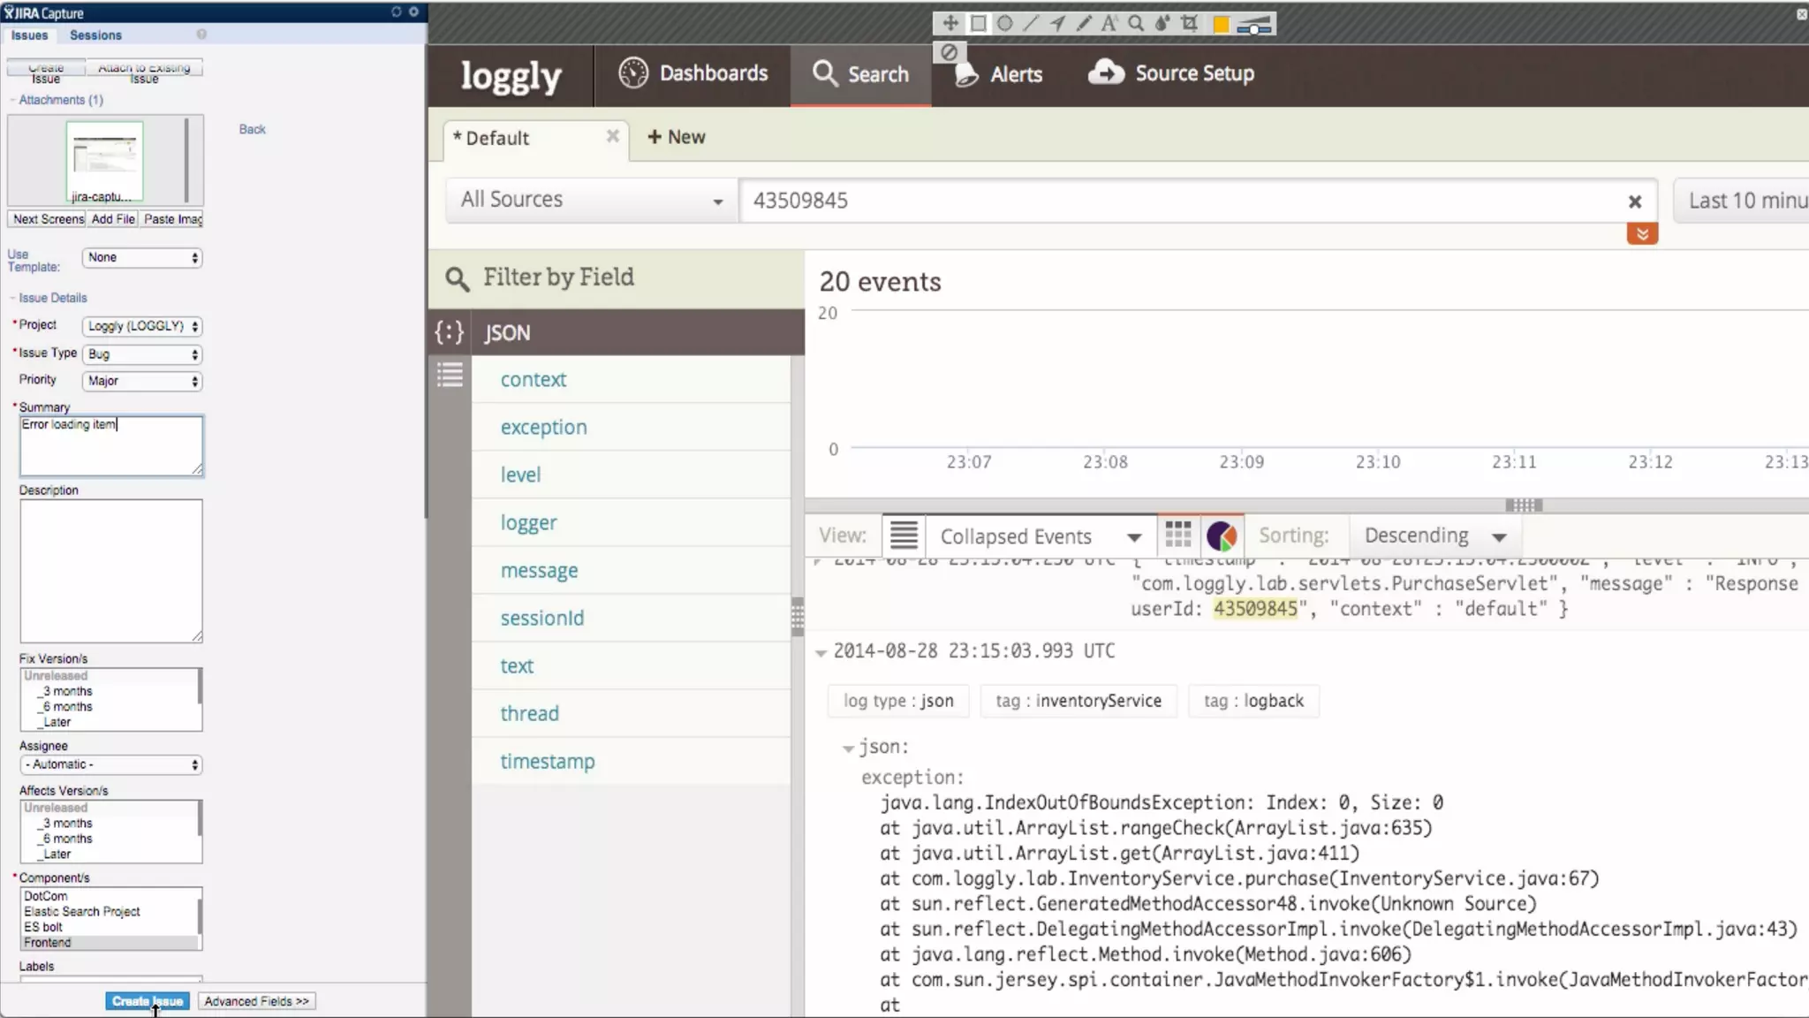1809x1018 pixels.
Task: Click into the Description text area
Action: tap(111, 571)
